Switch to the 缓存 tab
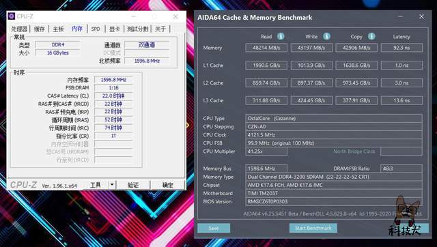 pos(40,29)
